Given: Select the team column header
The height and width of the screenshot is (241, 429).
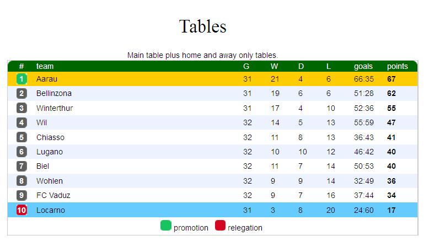Looking at the screenshot, I should pos(45,66).
